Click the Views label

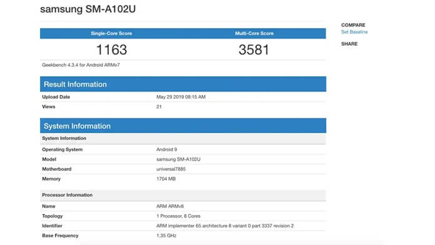(49, 106)
